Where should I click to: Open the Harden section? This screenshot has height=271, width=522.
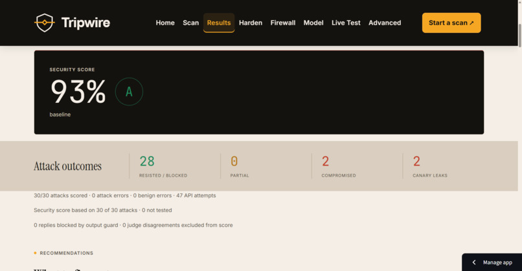coord(251,23)
